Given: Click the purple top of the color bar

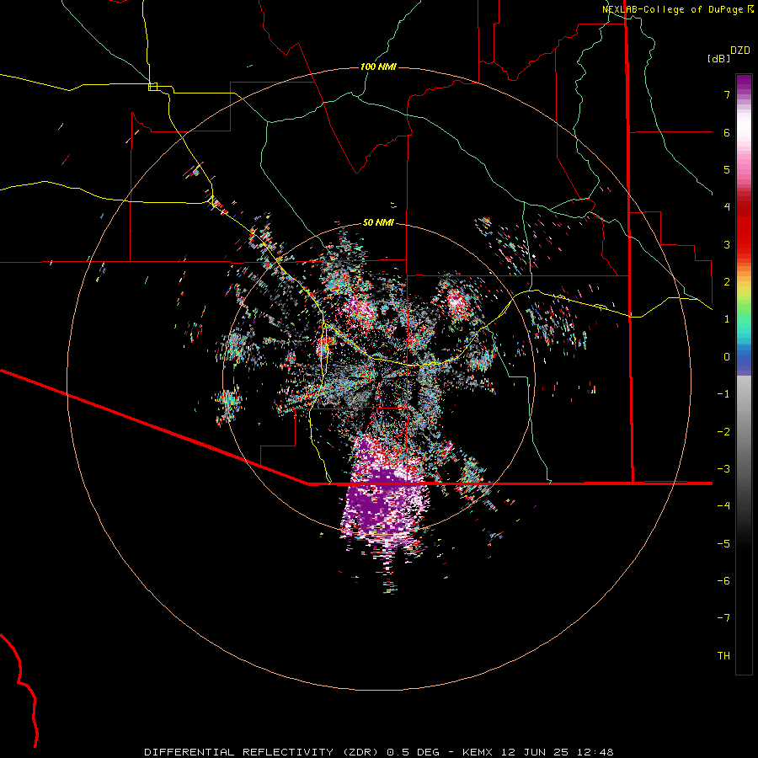Looking at the screenshot, I should point(744,83).
